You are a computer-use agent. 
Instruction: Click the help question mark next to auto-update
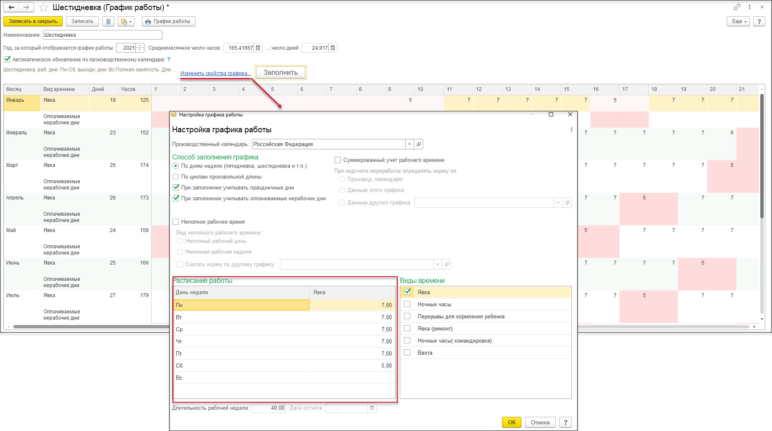[x=169, y=60]
